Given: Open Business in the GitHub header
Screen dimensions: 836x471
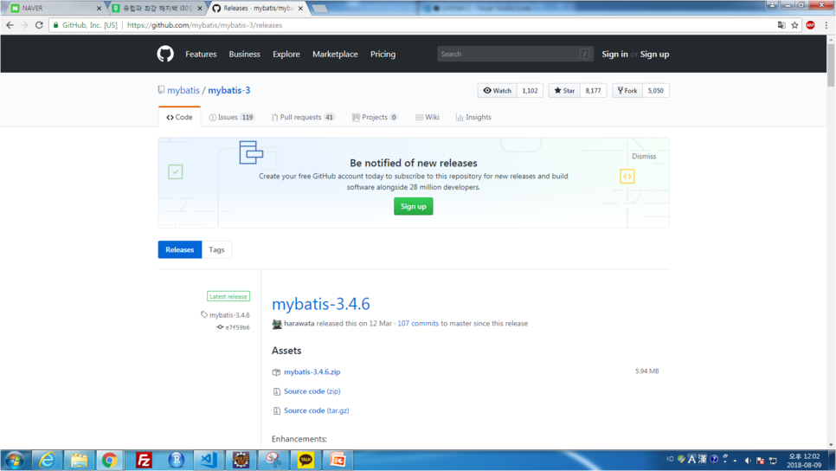Looking at the screenshot, I should click(245, 54).
